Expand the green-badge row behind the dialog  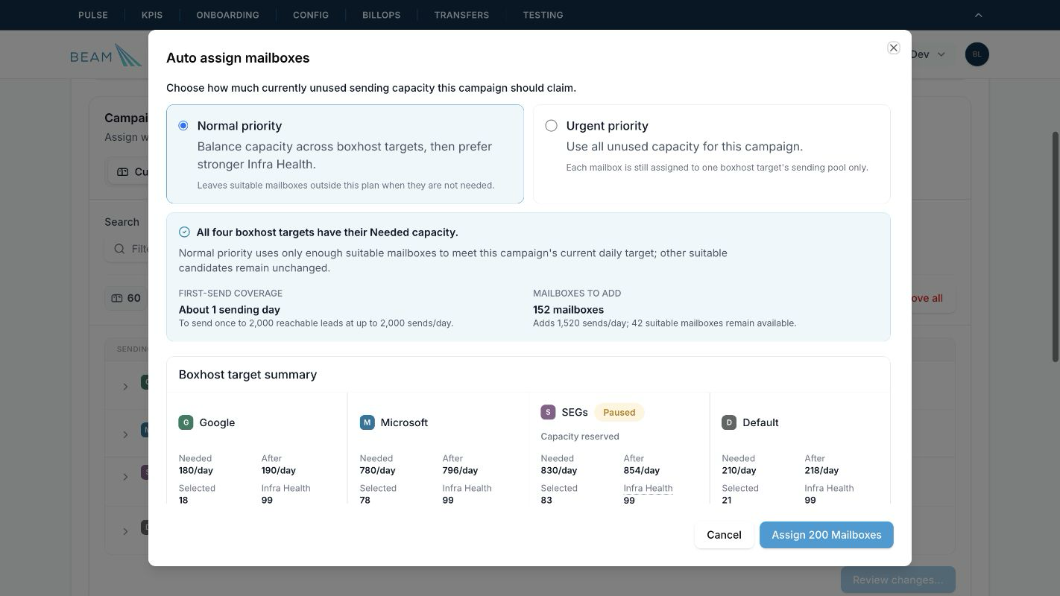coord(125,387)
